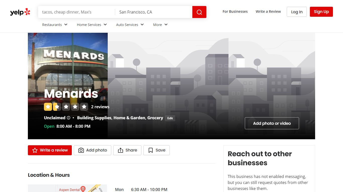Click the star icon in Write a review

point(35,150)
